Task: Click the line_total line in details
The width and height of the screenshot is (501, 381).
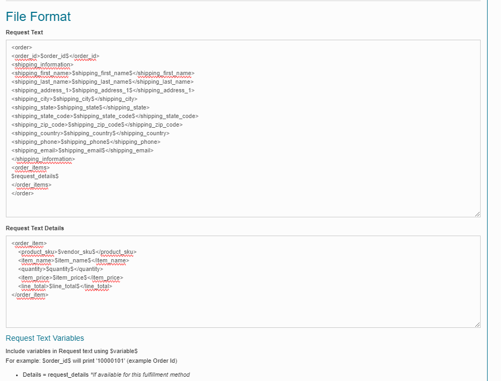Action: click(x=65, y=286)
